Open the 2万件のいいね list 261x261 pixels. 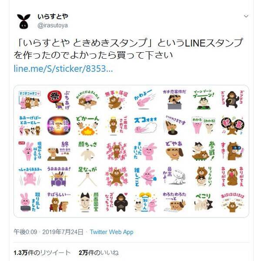tap(99, 253)
